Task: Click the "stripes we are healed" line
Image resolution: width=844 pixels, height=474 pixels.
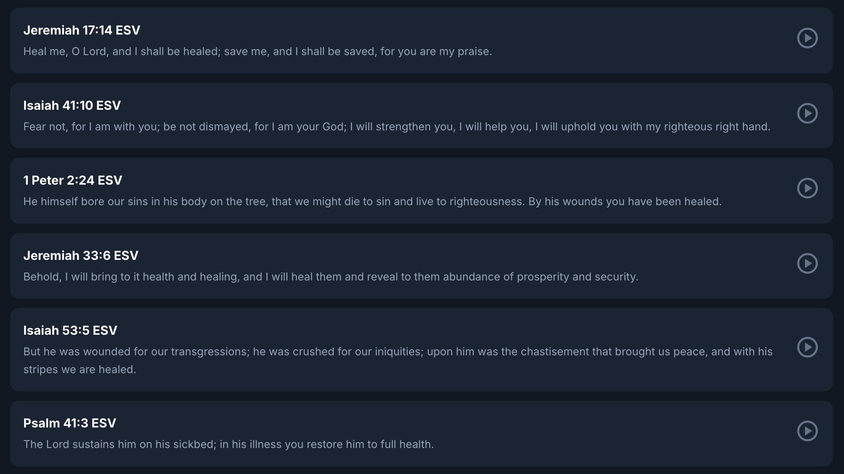Action: pyautogui.click(x=80, y=370)
